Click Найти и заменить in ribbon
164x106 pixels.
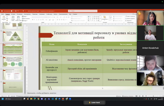coord(130,17)
